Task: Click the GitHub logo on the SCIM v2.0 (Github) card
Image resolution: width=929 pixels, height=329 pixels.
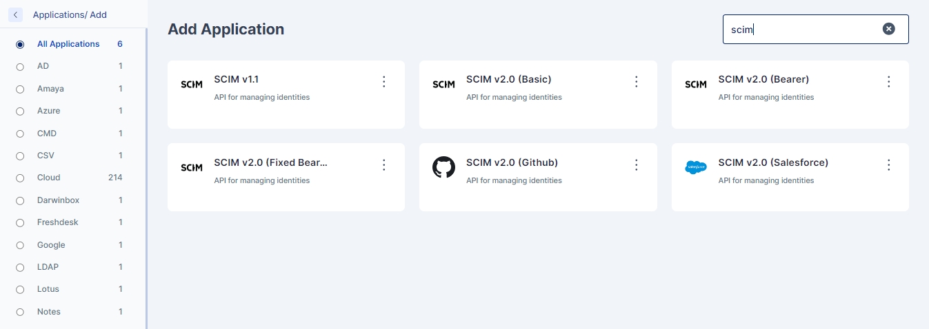Action: [443, 167]
